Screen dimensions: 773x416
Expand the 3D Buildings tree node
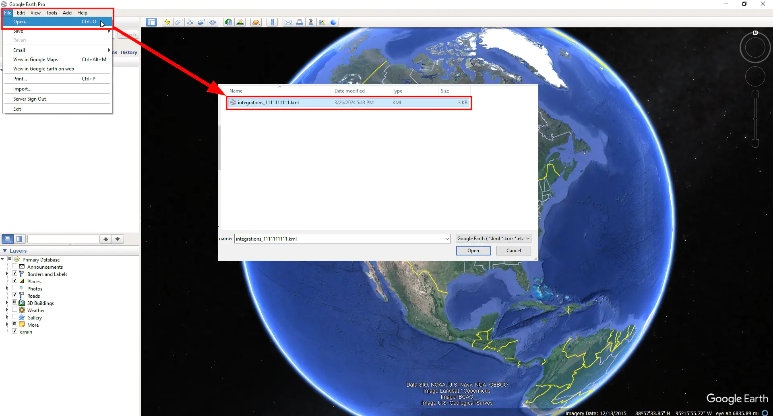7,303
